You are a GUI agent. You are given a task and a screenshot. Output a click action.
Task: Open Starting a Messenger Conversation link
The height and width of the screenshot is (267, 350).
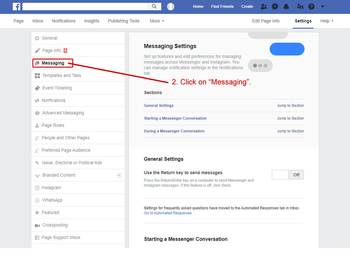coord(175,118)
